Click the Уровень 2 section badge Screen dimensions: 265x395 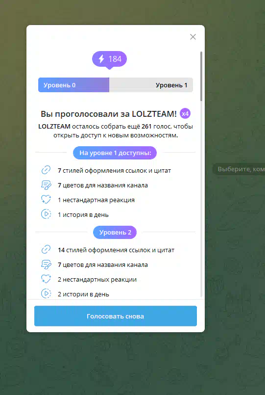coord(115,232)
